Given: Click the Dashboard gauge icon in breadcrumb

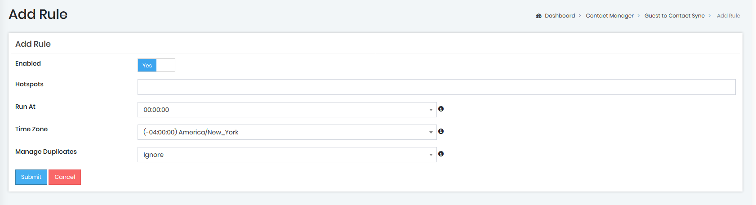Looking at the screenshot, I should (538, 16).
